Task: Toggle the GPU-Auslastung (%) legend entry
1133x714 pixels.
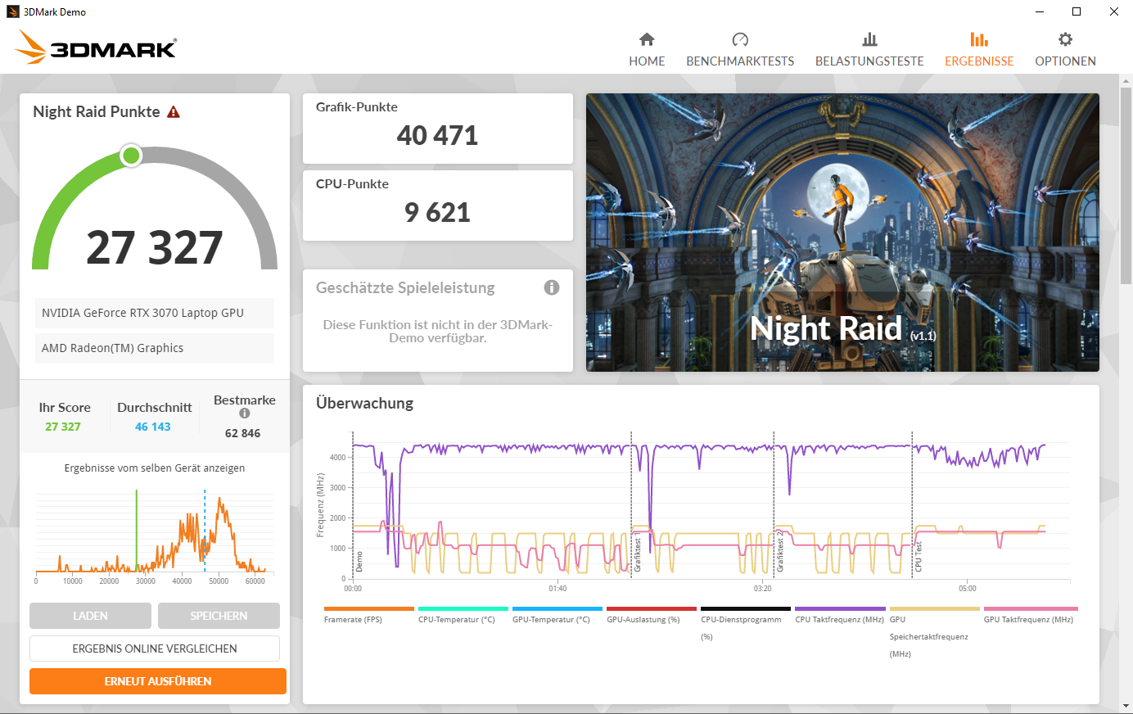Action: (651, 616)
